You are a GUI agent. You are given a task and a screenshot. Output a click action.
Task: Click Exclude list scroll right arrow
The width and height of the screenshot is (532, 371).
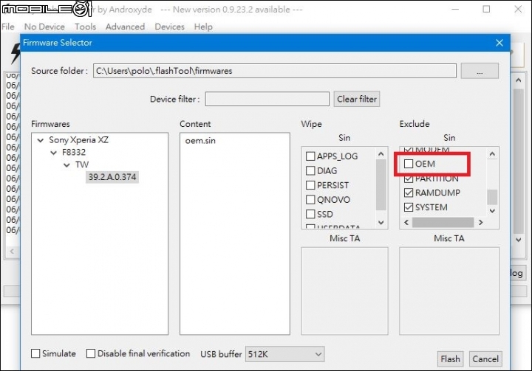click(480, 222)
